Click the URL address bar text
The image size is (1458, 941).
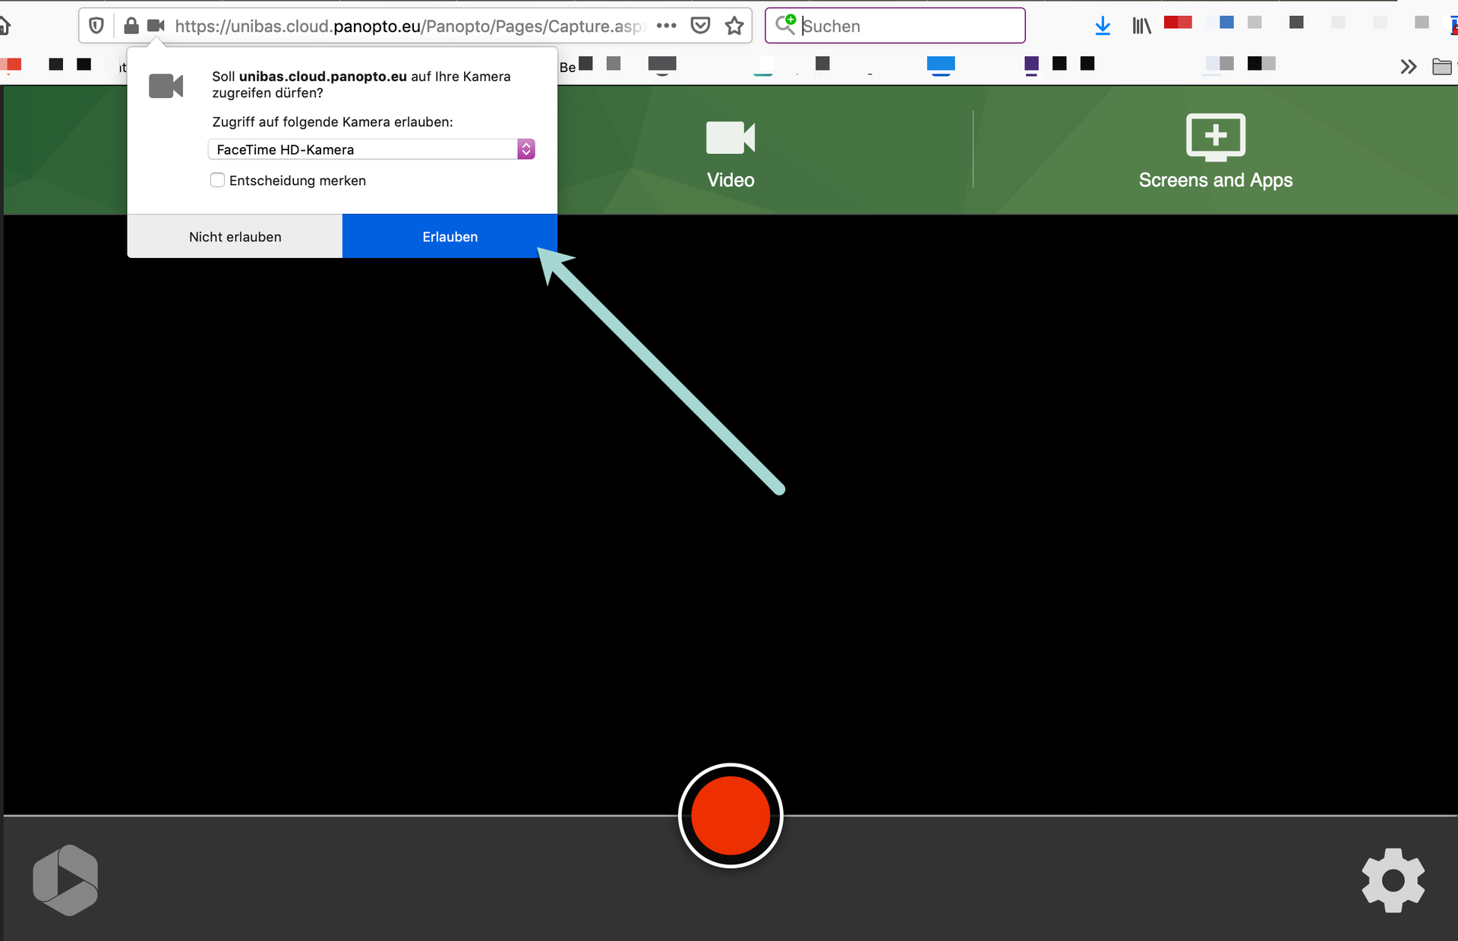click(410, 26)
